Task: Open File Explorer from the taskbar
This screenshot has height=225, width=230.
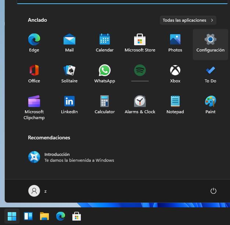Action: (x=44, y=216)
